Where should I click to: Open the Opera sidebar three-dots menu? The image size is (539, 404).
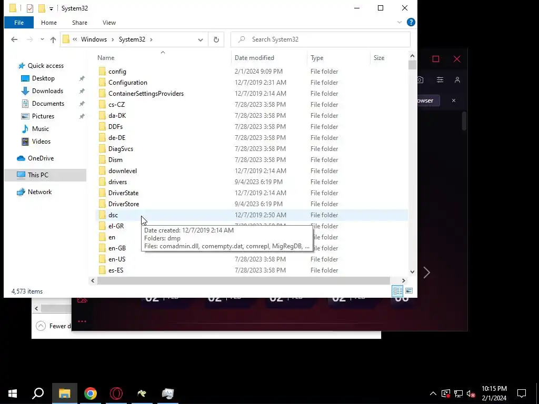pyautogui.click(x=82, y=321)
